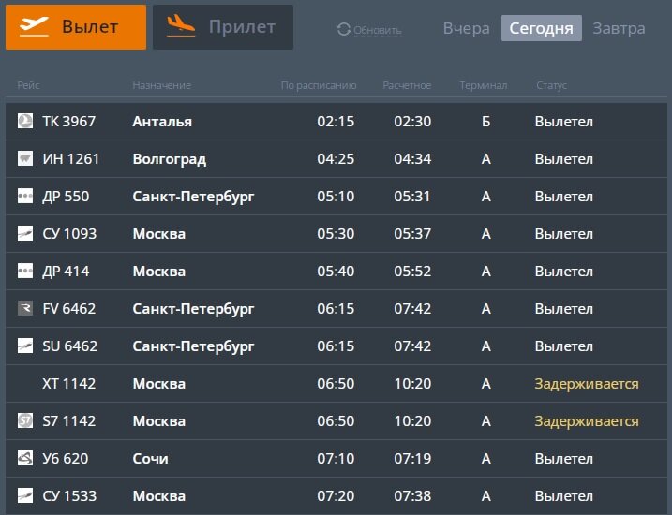Click estimated time 07:42 for SU 6462
Image resolution: width=672 pixels, height=515 pixels.
click(x=412, y=346)
